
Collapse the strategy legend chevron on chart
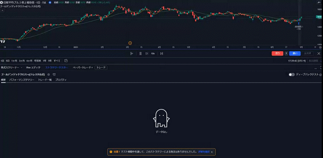pos(2,11)
